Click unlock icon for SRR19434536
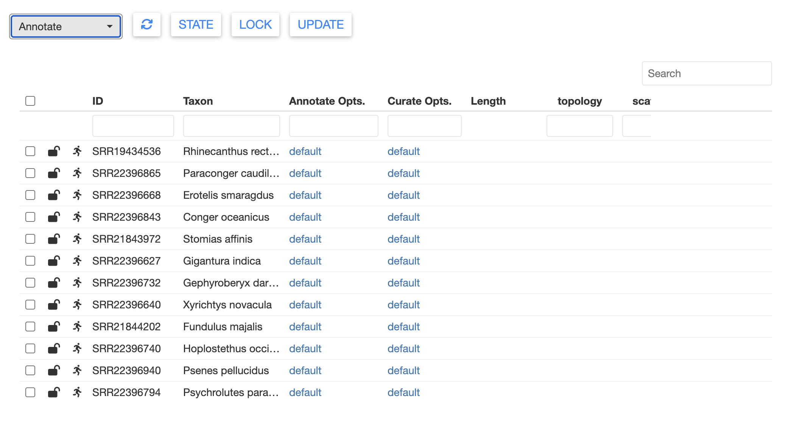This screenshot has height=421, width=791. [x=54, y=151]
